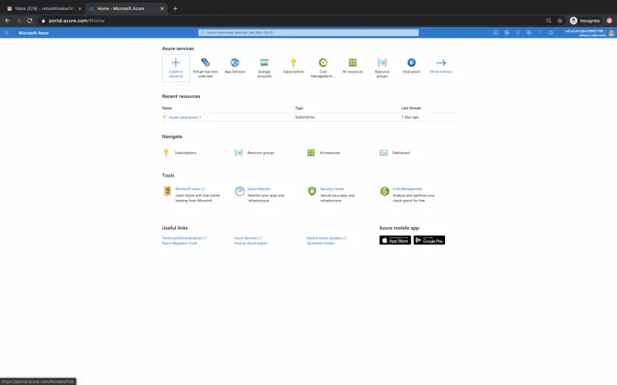Image resolution: width=617 pixels, height=385 pixels.
Task: Open the Azure Migration Tools link
Action: [179, 244]
